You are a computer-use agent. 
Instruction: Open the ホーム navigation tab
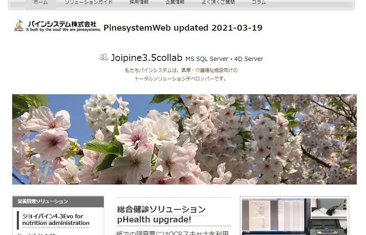(x=41, y=3)
